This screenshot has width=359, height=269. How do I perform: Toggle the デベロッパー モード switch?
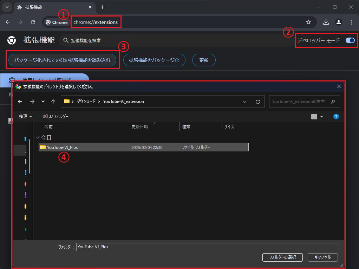tap(350, 40)
